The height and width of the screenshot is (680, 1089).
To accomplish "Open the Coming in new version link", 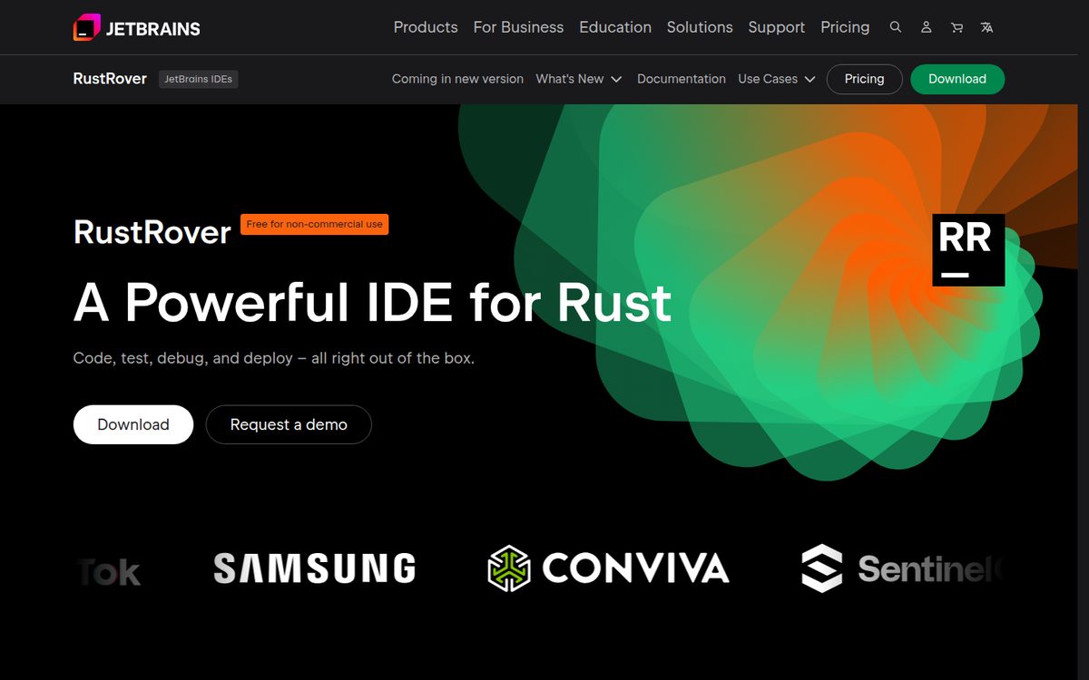I will click(457, 79).
